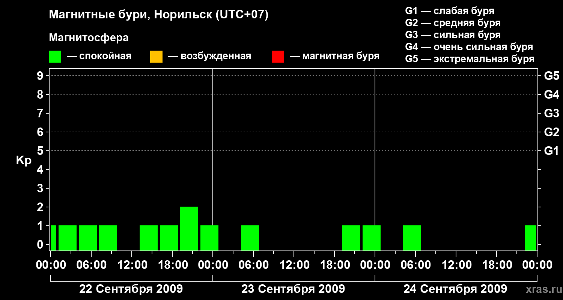
Task: Click the 'G1' label on the right axis
Action: pyautogui.click(x=551, y=151)
